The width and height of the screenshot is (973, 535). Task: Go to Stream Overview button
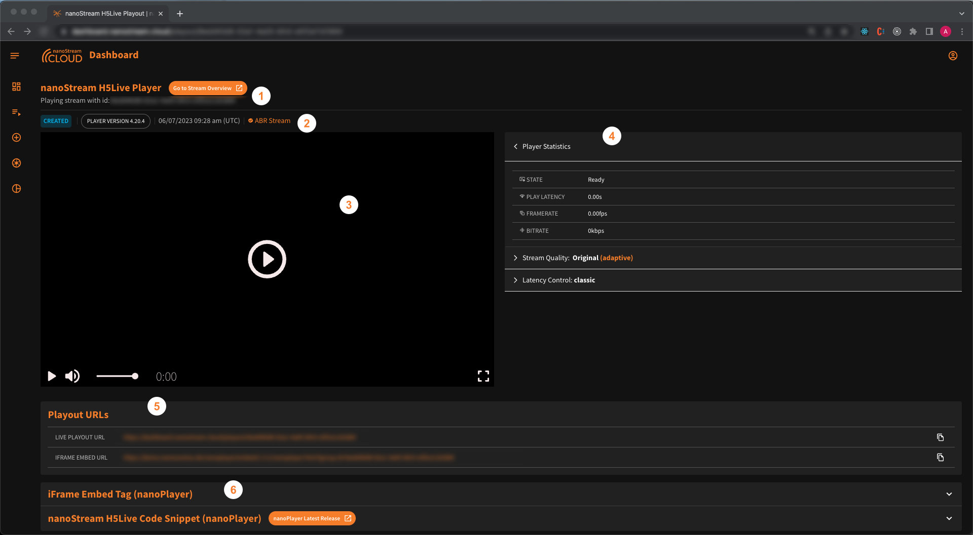point(208,88)
